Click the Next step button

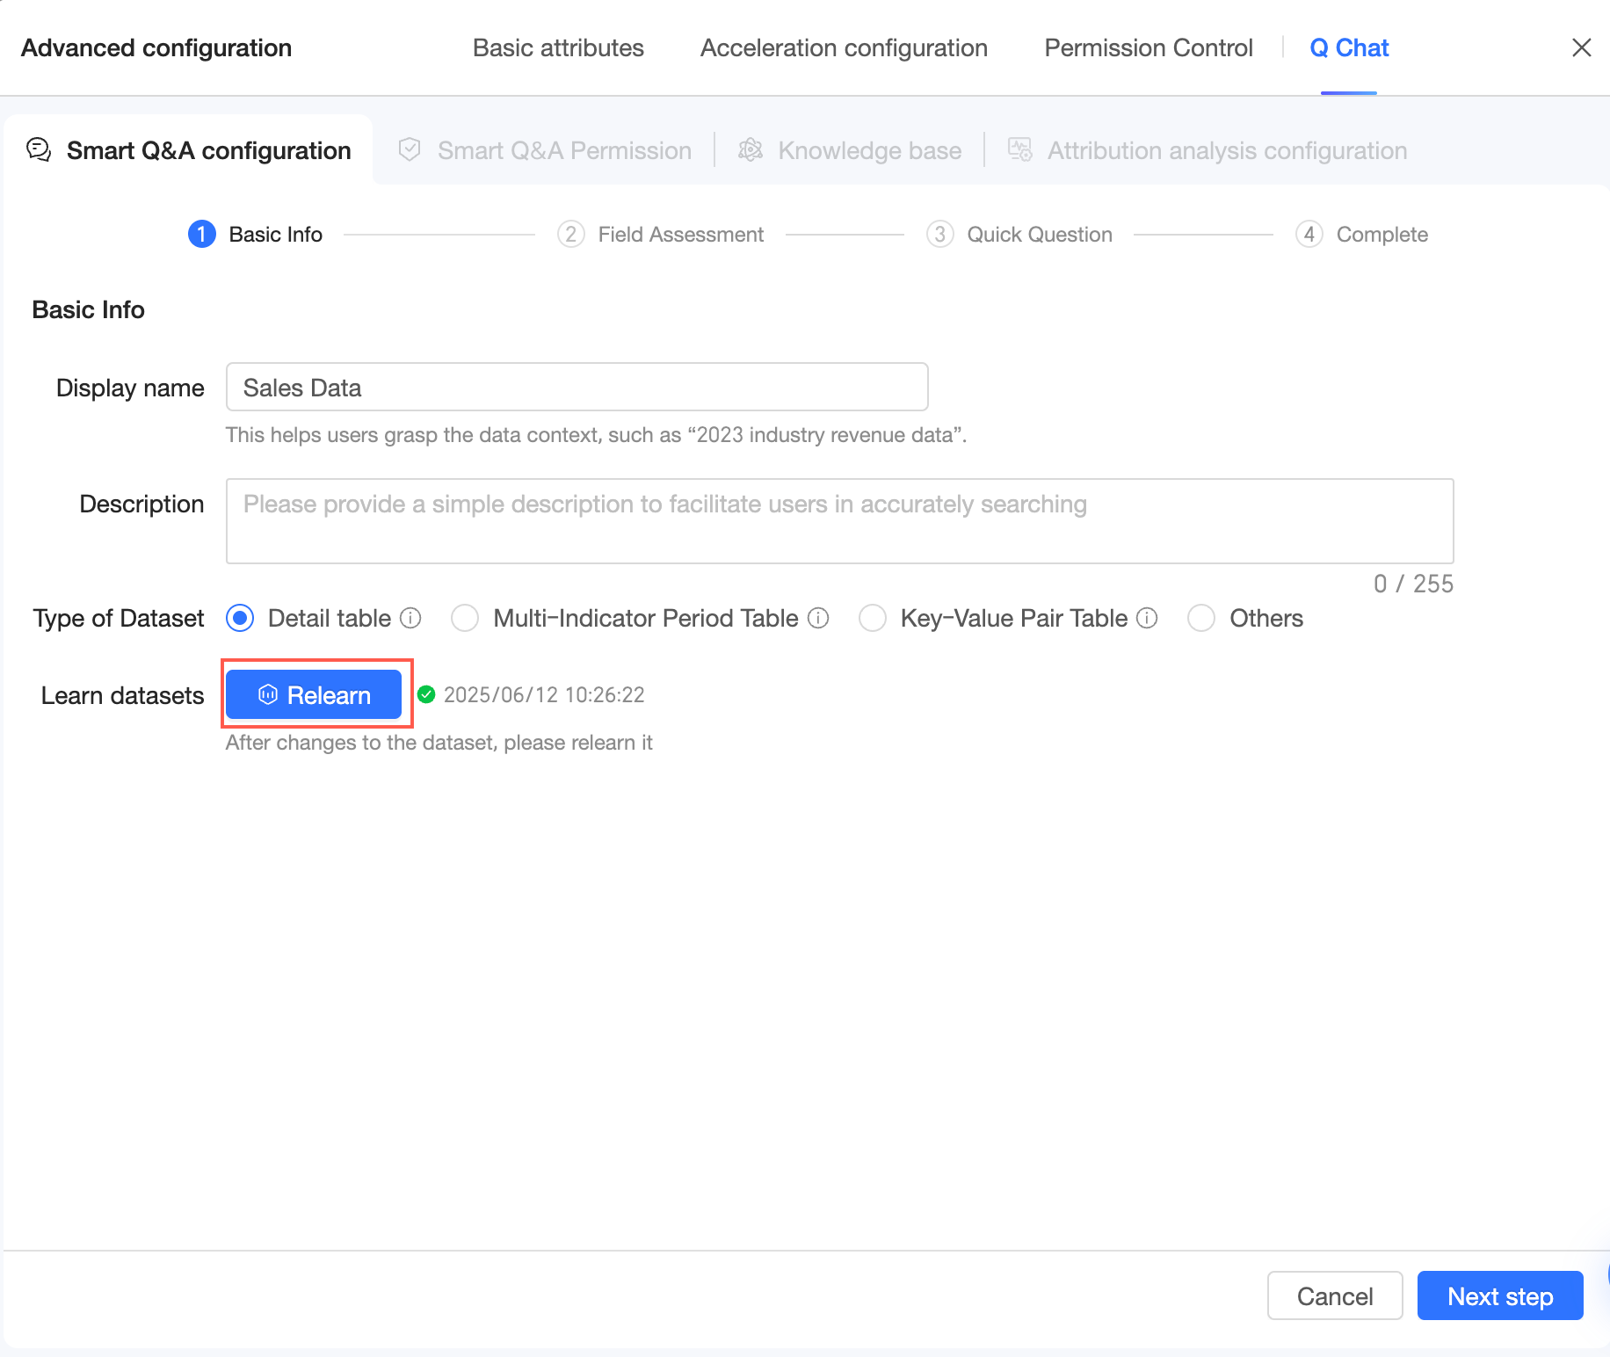1499,1296
